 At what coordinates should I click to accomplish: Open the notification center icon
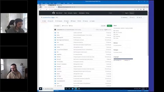(147, 89)
